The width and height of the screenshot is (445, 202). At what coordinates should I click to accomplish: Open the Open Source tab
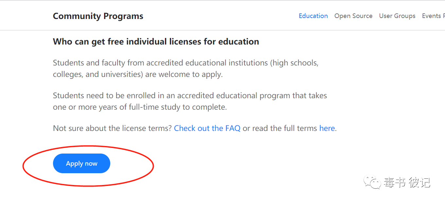tap(353, 16)
